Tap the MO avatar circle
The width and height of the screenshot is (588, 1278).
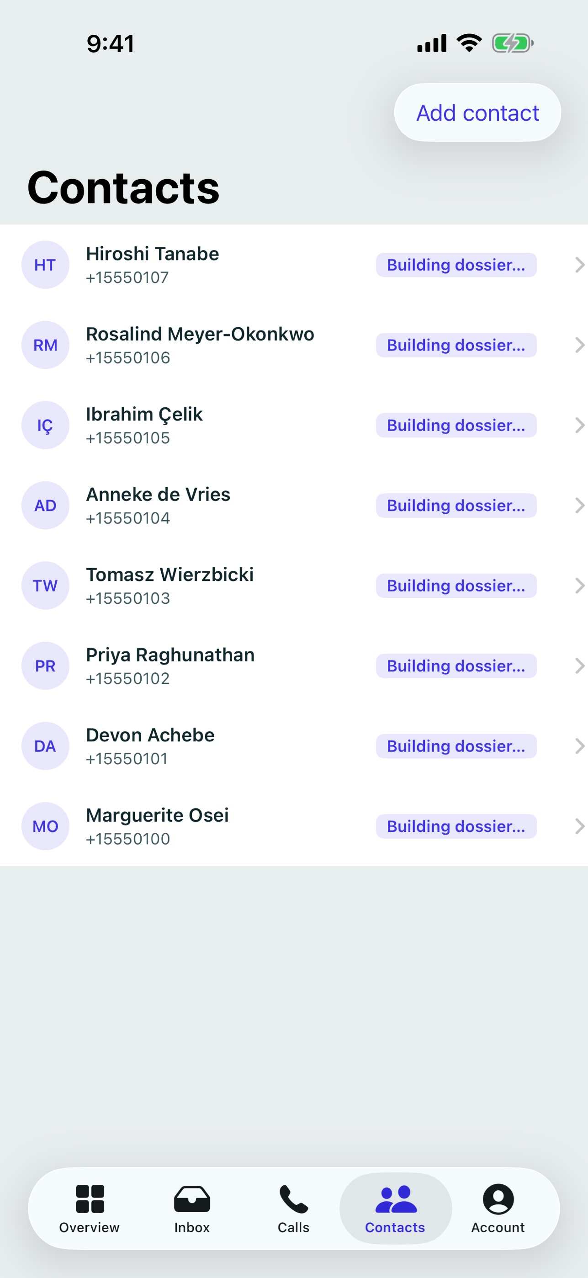pos(45,826)
